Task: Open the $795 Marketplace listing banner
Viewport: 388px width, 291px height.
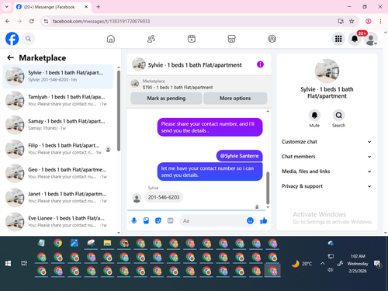Action: point(199,84)
